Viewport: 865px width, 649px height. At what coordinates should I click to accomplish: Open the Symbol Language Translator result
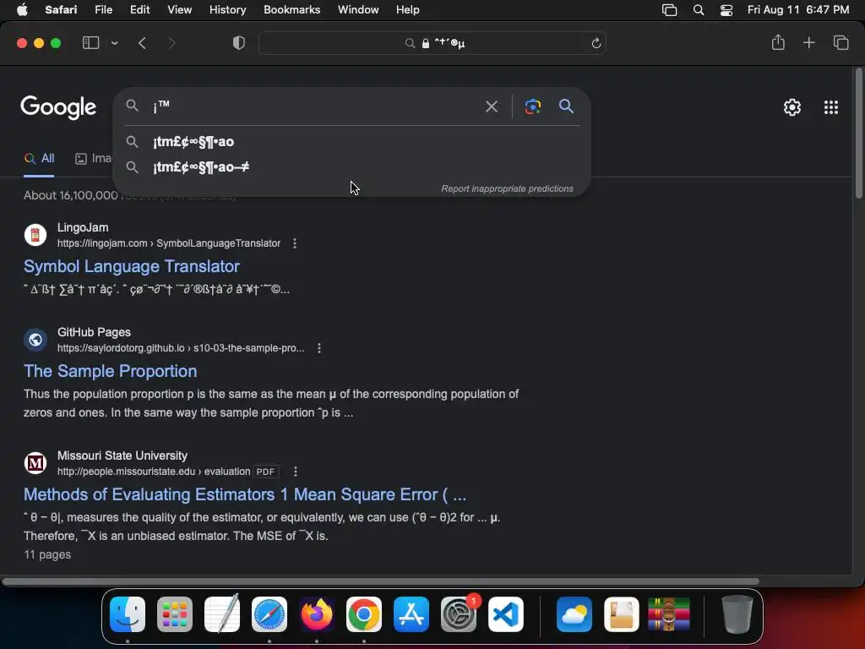click(x=131, y=266)
